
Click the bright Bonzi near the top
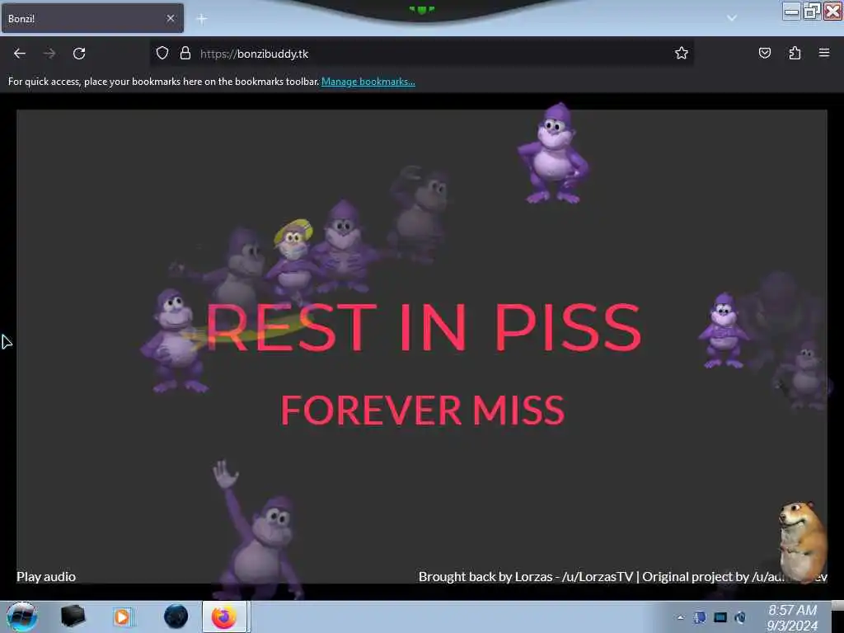(554, 154)
